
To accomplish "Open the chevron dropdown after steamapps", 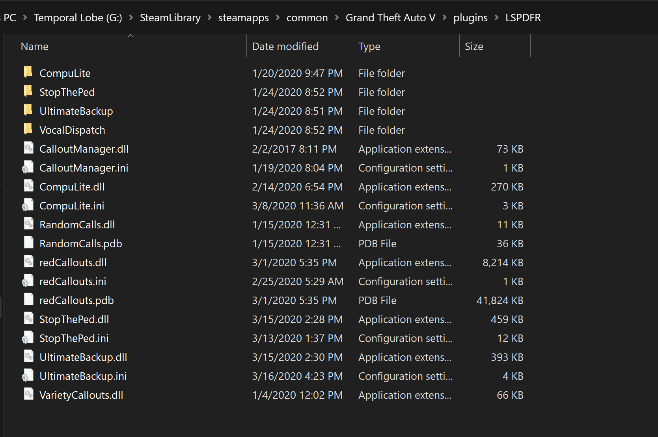I will coord(278,17).
